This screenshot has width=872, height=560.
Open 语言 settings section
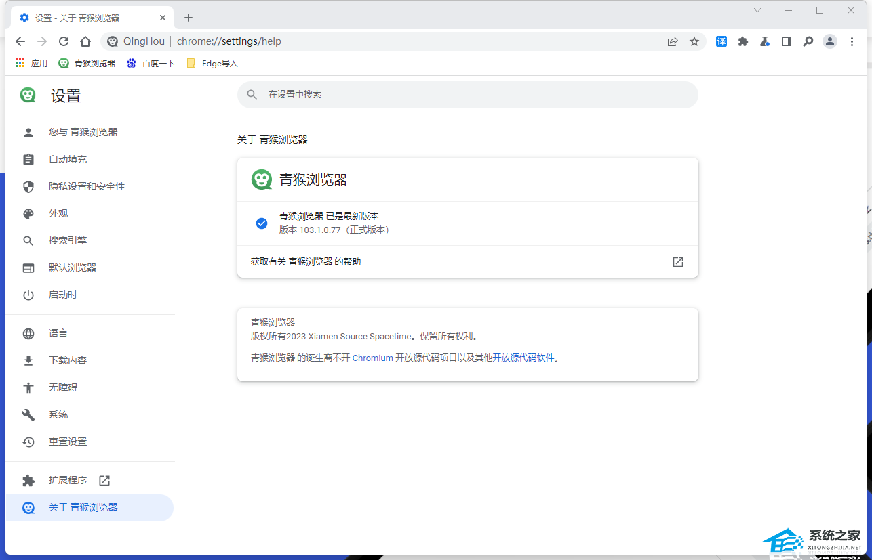point(90,333)
